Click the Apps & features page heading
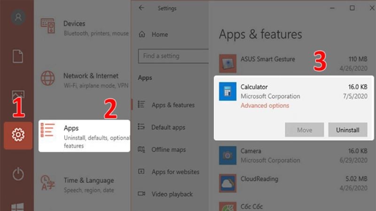Image resolution: width=376 pixels, height=211 pixels. (x=260, y=34)
